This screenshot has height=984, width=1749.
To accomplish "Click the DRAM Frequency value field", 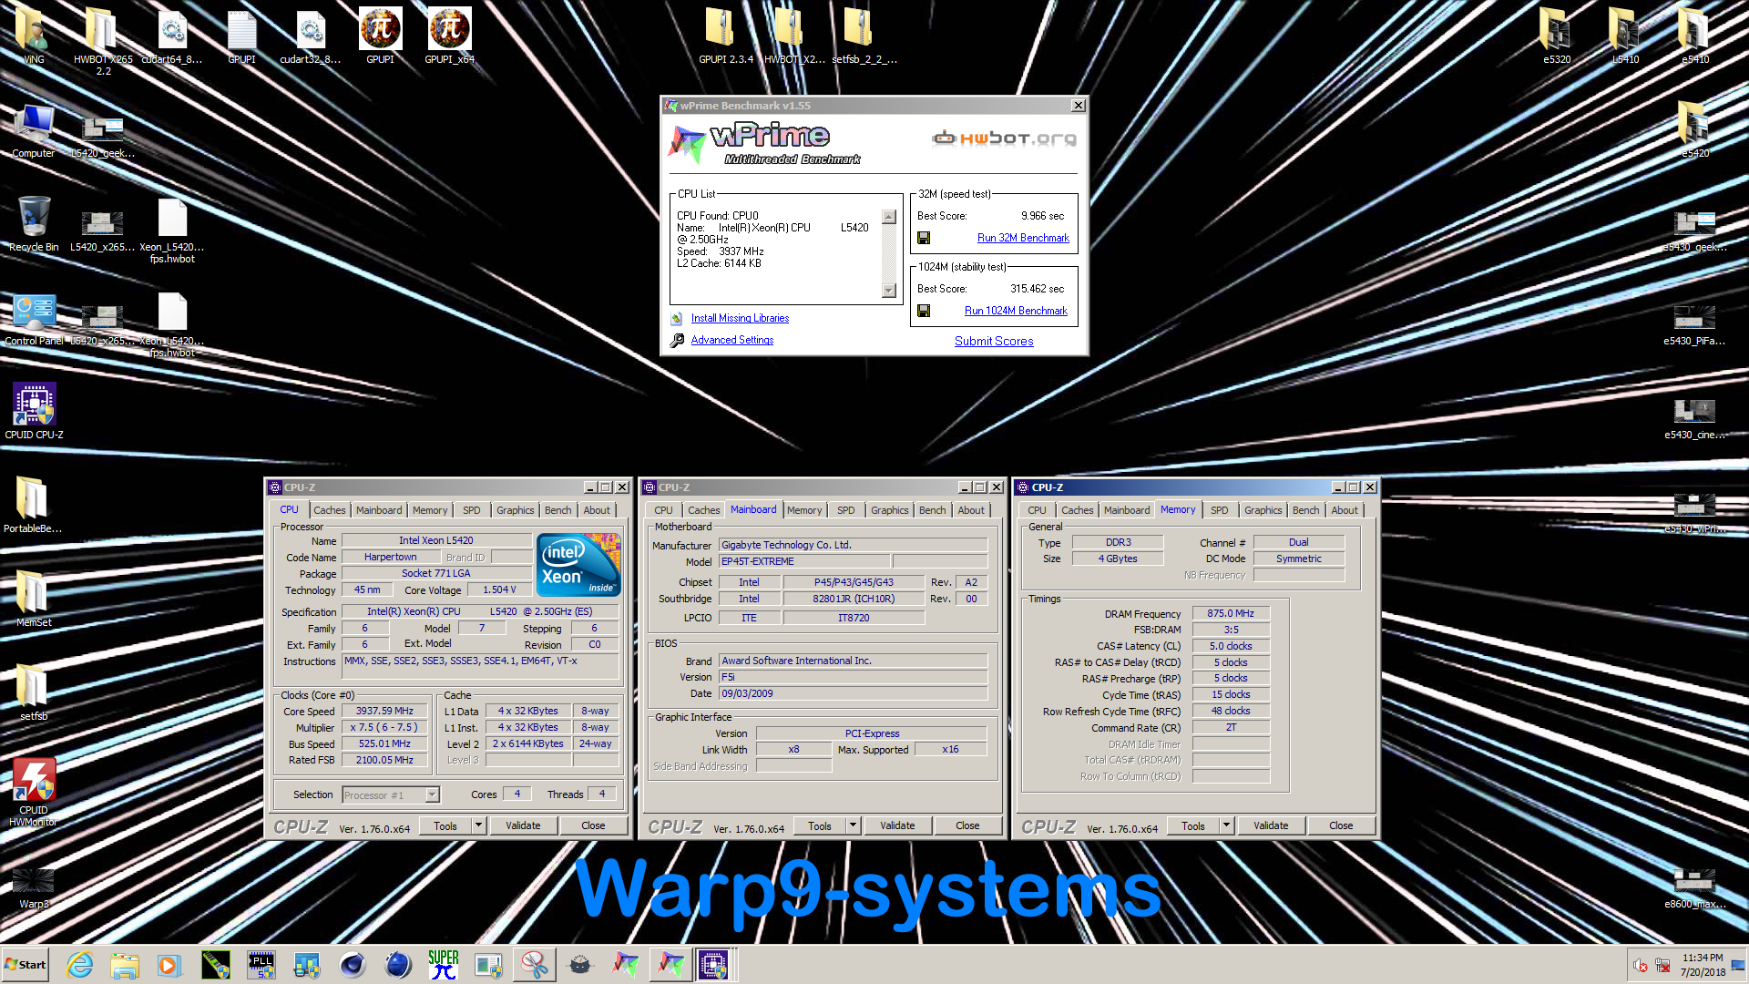I will point(1231,613).
